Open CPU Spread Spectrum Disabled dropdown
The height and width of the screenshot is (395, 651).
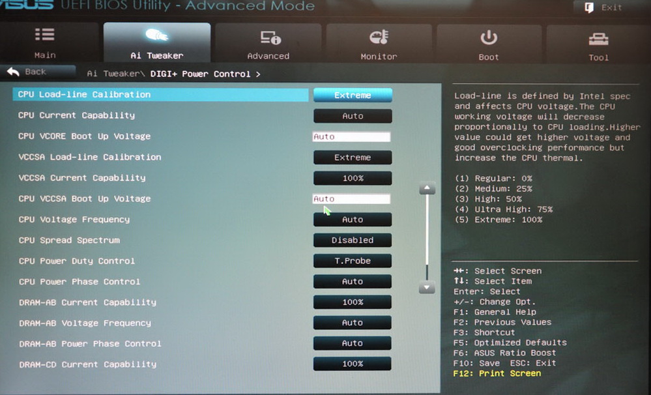pos(353,240)
